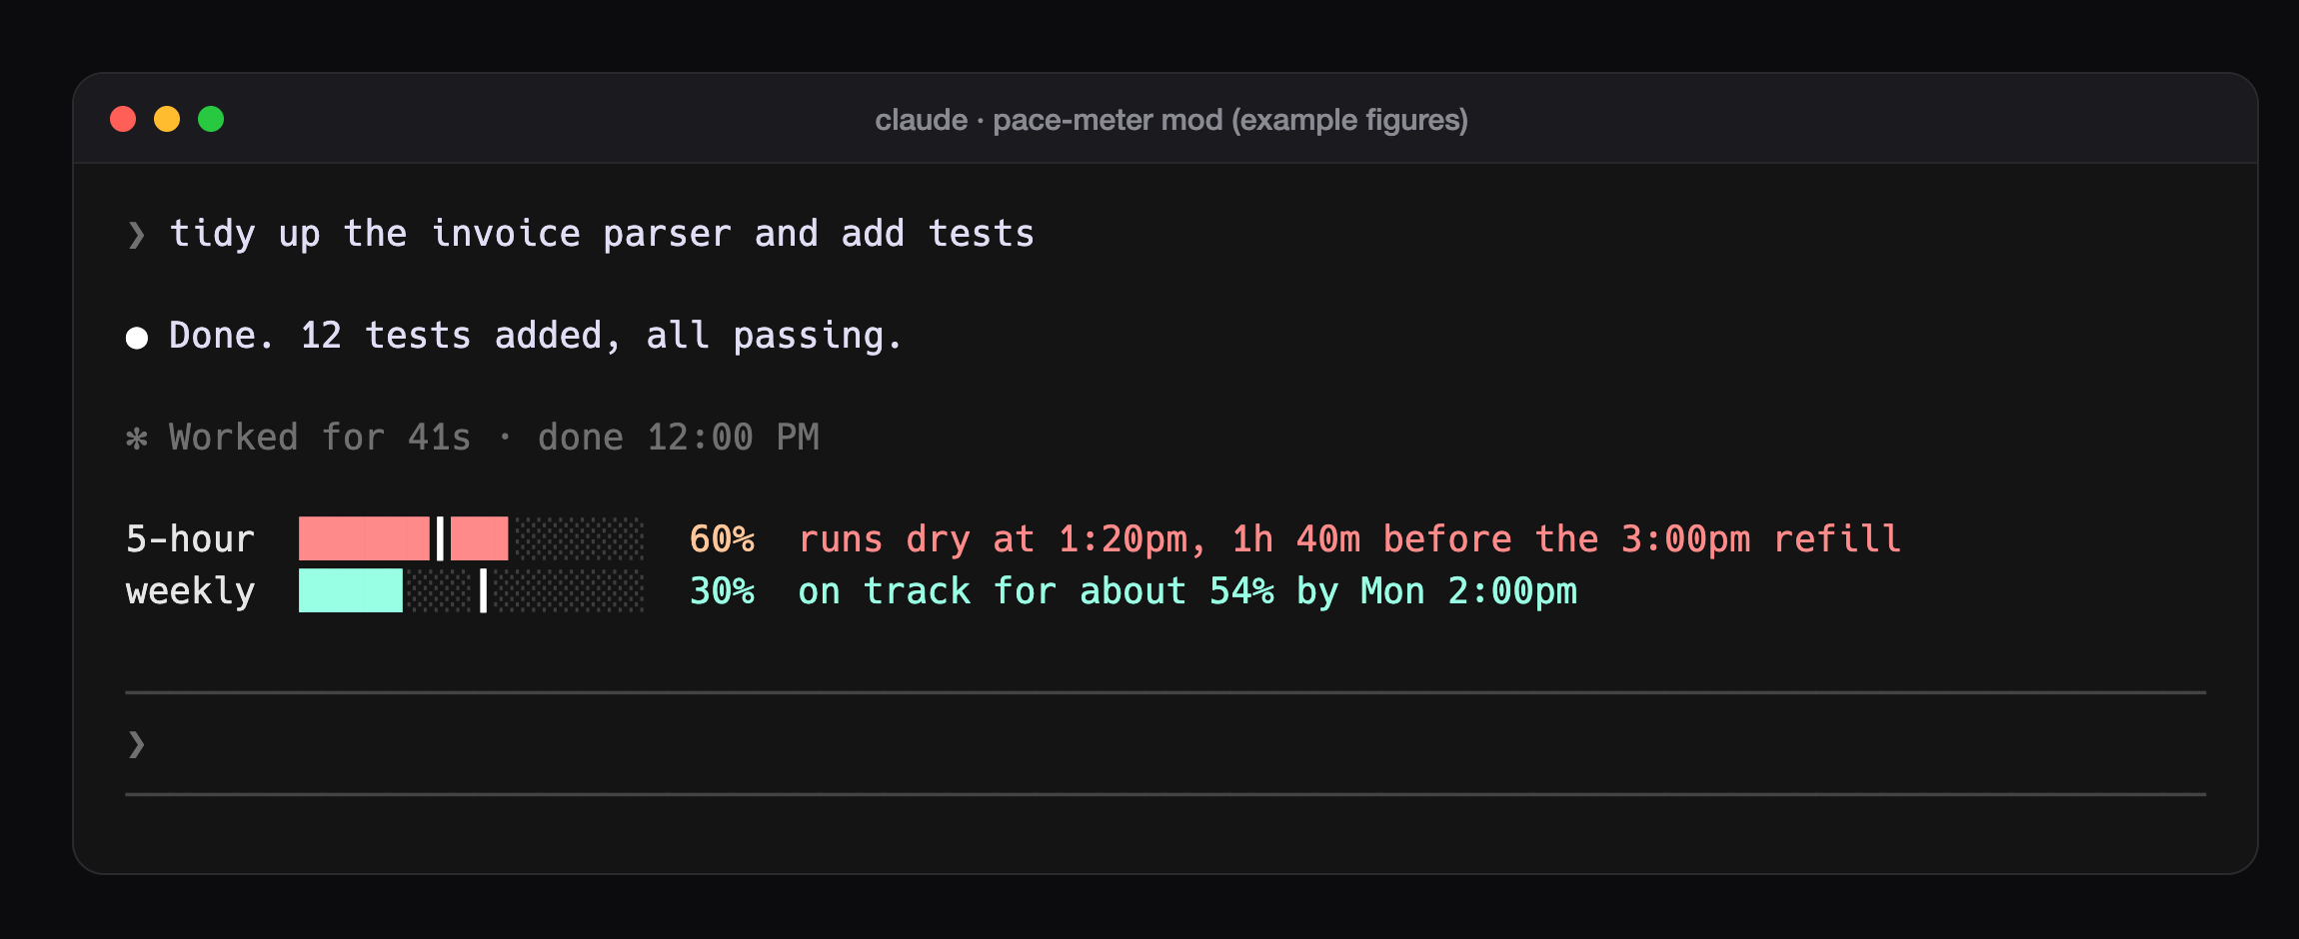This screenshot has width=2299, height=939.
Task: Click the empty prompt input field
Action: click(x=1165, y=743)
